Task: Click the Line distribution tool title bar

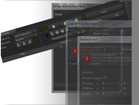Action: coord(99,24)
